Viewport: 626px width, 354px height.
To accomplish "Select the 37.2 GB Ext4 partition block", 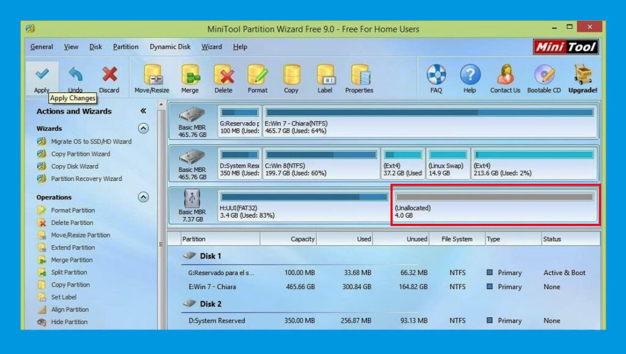I will 403,164.
